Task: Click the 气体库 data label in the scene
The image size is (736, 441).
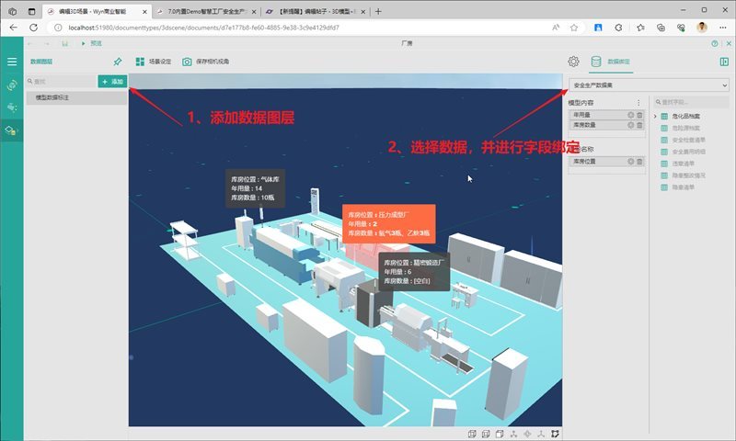Action: (x=255, y=188)
